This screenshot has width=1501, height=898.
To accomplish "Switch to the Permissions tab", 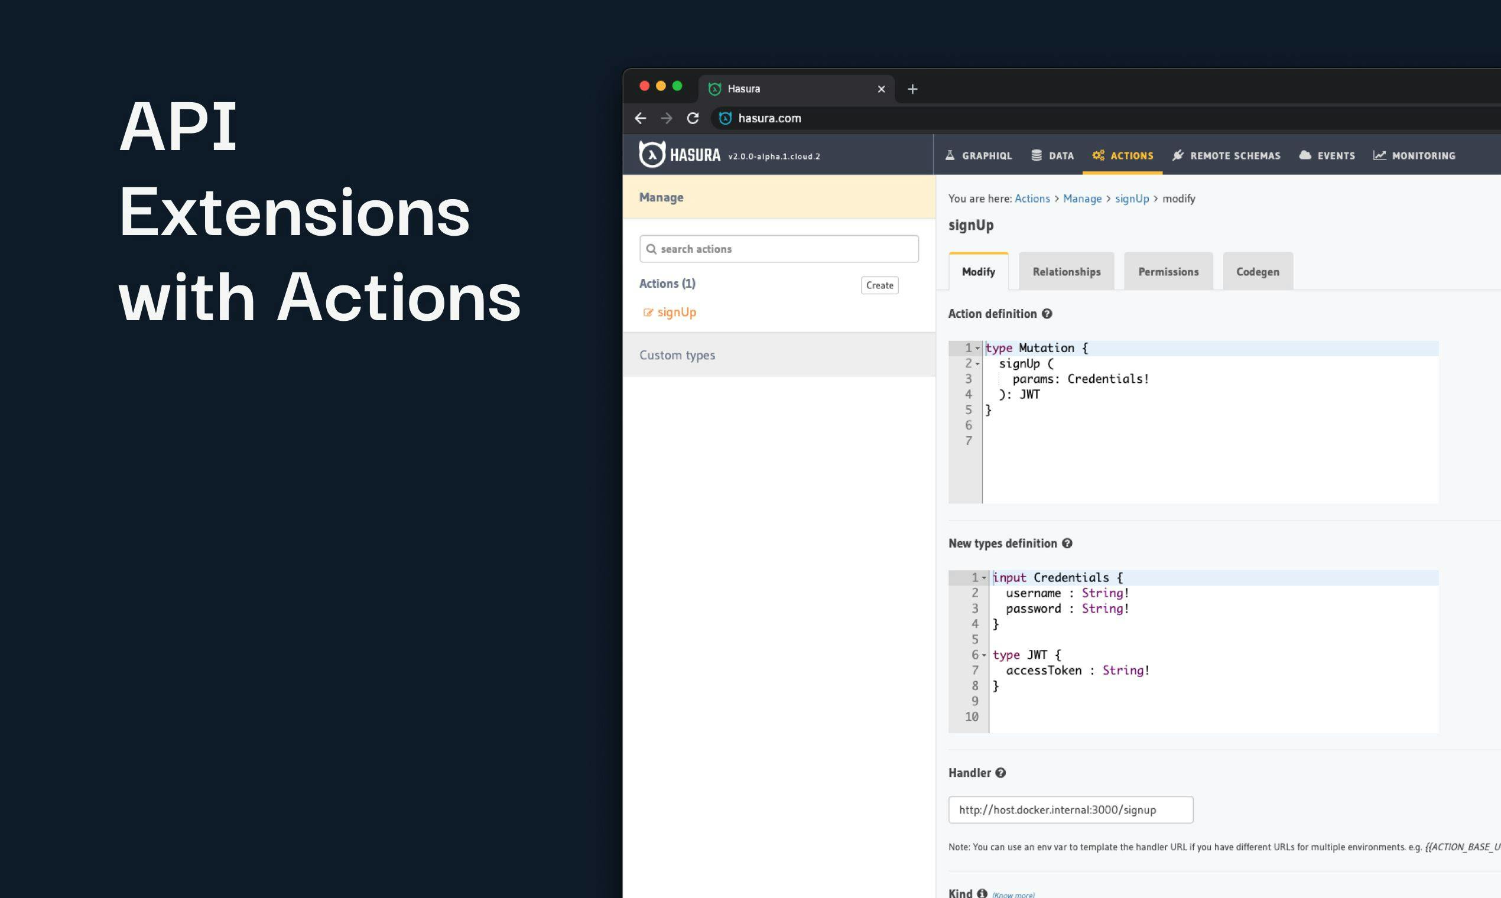I will click(x=1168, y=272).
